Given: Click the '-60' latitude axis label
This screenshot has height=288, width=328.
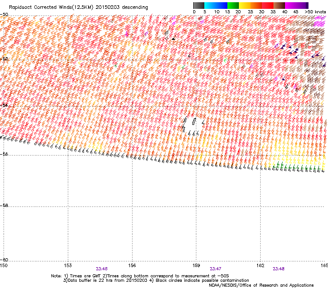Looking at the screenshot, I should click(x=4, y=260).
